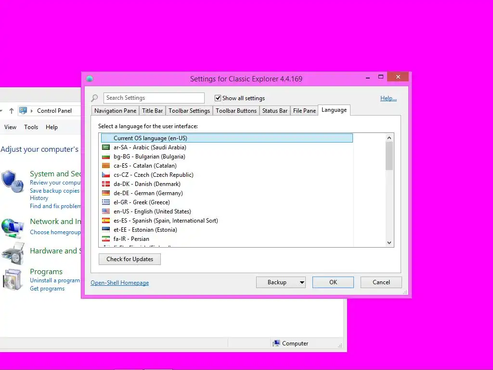Select the da-DK - Danish (Denmark) row
The image size is (493, 370).
[227, 184]
